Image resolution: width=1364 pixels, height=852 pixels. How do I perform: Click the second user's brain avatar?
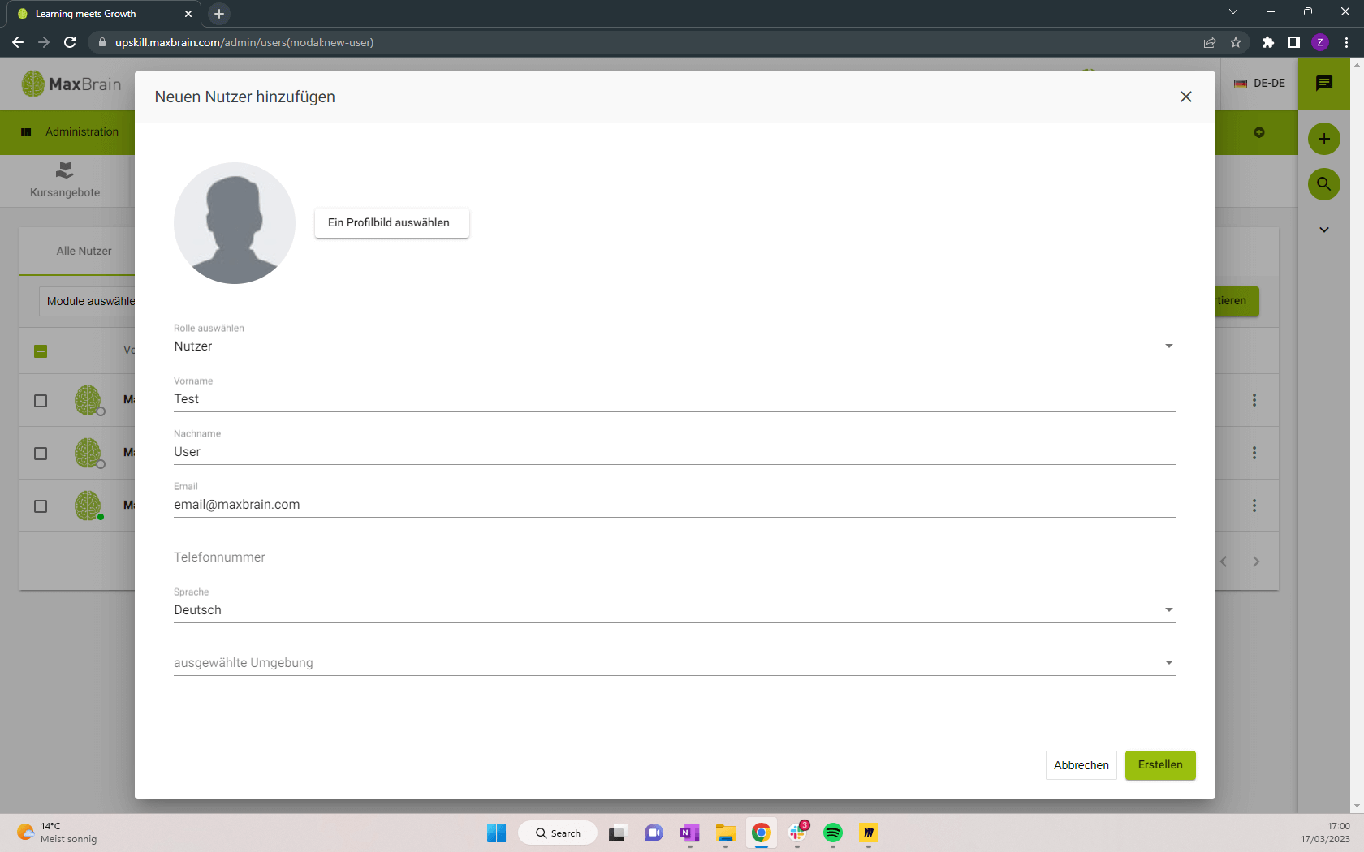[88, 453]
